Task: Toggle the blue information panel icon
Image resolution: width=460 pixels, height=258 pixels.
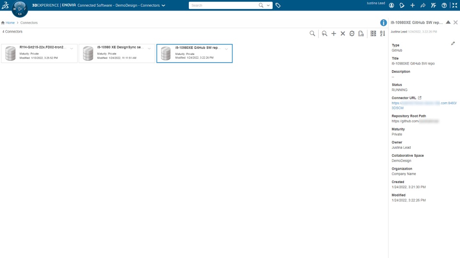Action: [x=383, y=23]
